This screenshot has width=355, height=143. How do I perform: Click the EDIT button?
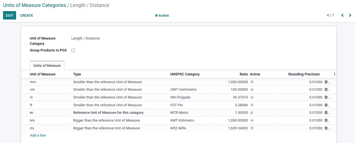9,16
